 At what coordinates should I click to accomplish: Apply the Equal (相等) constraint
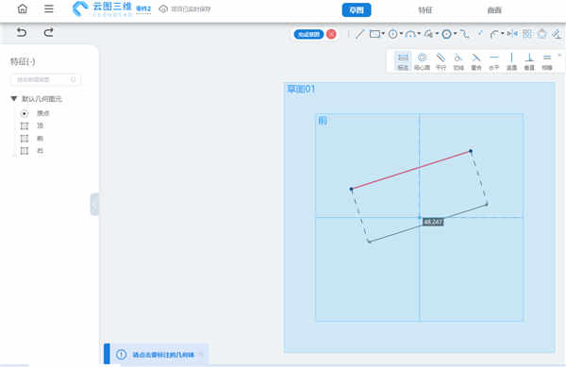[547, 61]
